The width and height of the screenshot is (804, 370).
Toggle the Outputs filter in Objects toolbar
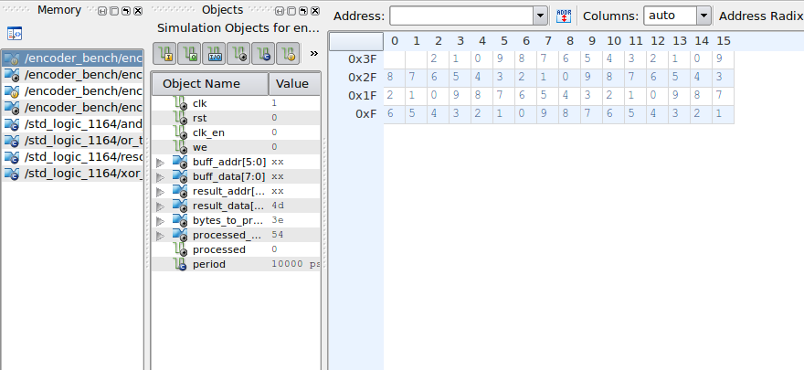[189, 53]
